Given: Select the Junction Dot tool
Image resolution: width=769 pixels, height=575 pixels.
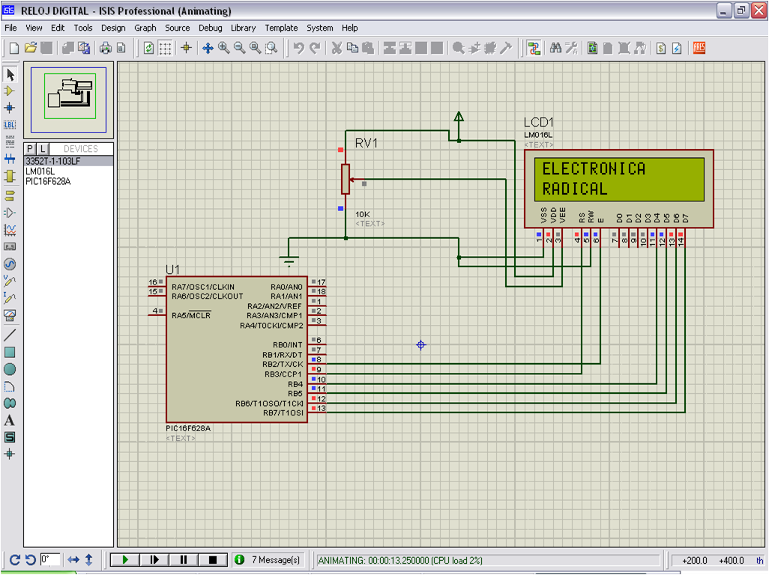Looking at the screenshot, I should coord(10,108).
